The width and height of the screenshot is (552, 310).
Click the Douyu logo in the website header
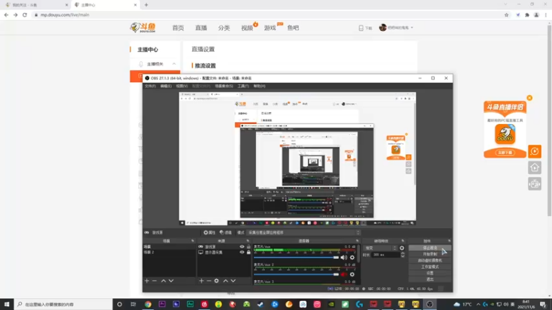[x=143, y=28]
